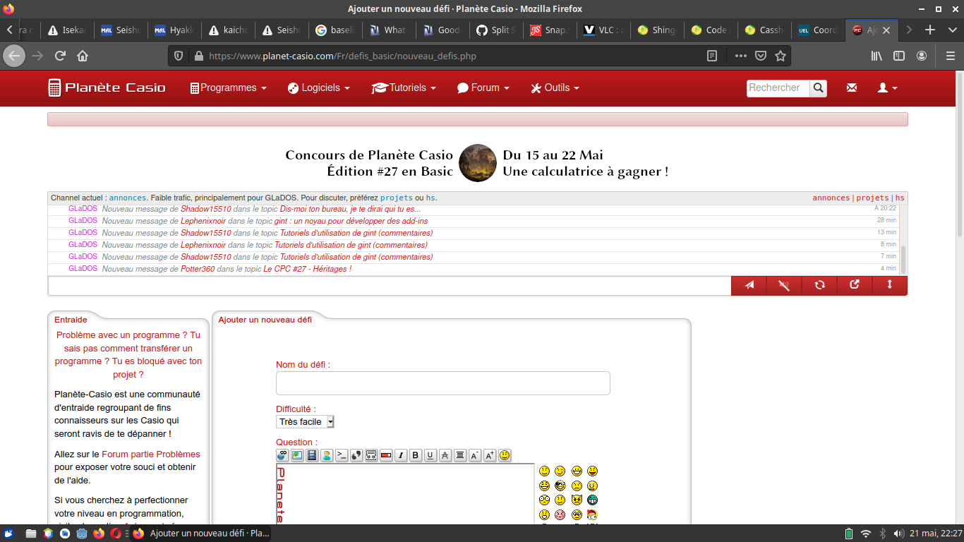
Task: Insert a quote with the quotation marks icon
Action: pos(356,455)
